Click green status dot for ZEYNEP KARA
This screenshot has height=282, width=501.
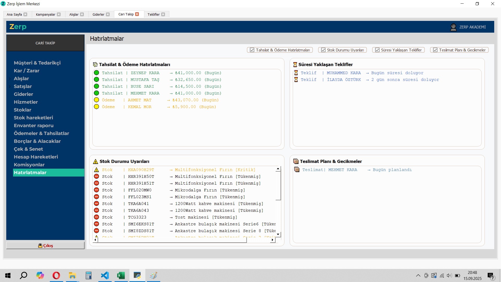pos(97,73)
